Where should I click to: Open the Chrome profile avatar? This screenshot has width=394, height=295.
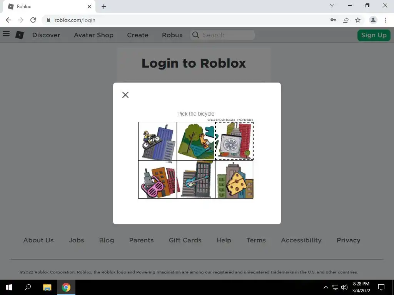pos(373,20)
